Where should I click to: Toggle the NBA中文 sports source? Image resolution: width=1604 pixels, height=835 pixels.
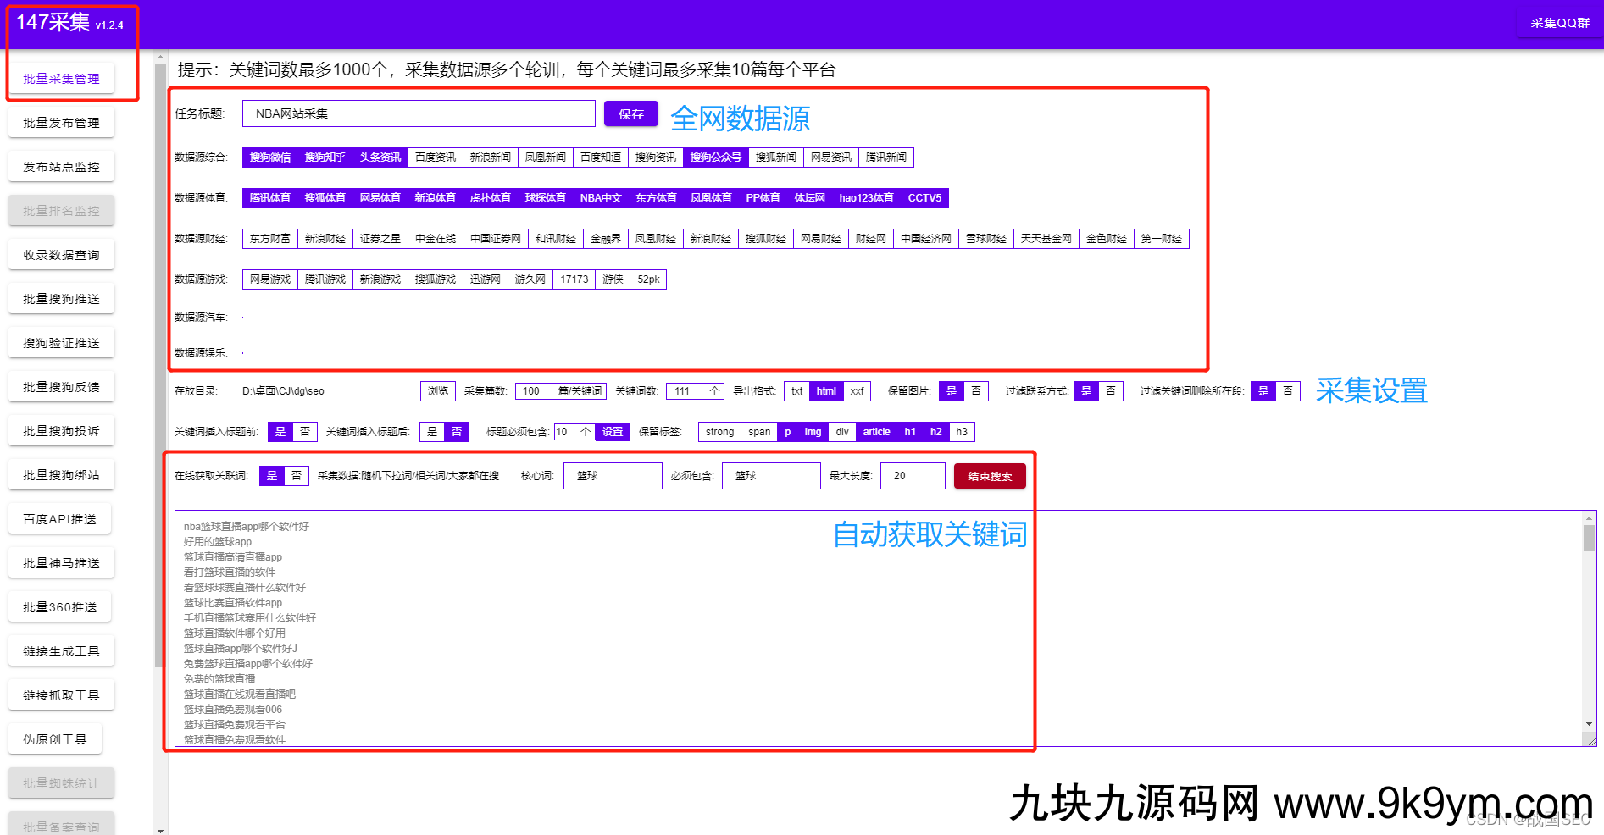tap(600, 198)
